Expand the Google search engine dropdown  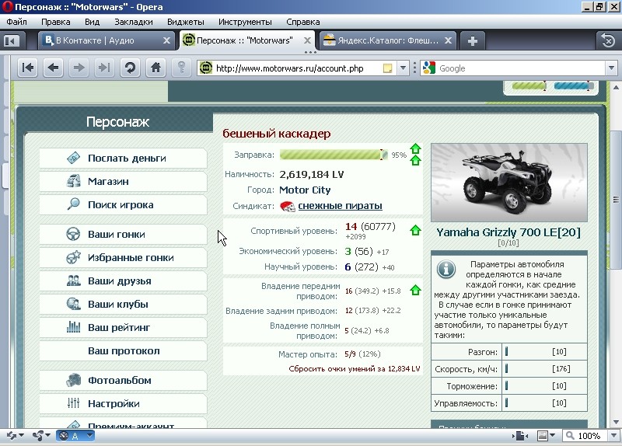click(611, 68)
